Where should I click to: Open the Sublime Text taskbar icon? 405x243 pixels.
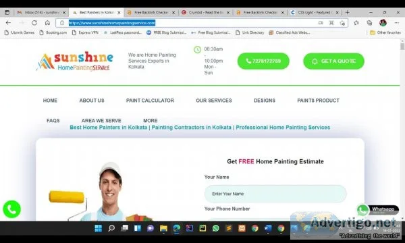[229, 228]
